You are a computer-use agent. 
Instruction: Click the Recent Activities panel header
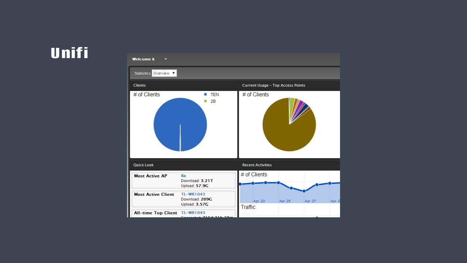pos(257,165)
